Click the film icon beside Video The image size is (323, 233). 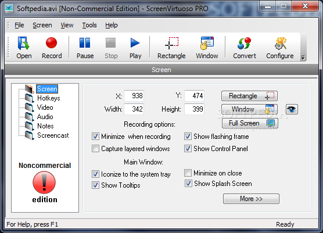coord(30,107)
